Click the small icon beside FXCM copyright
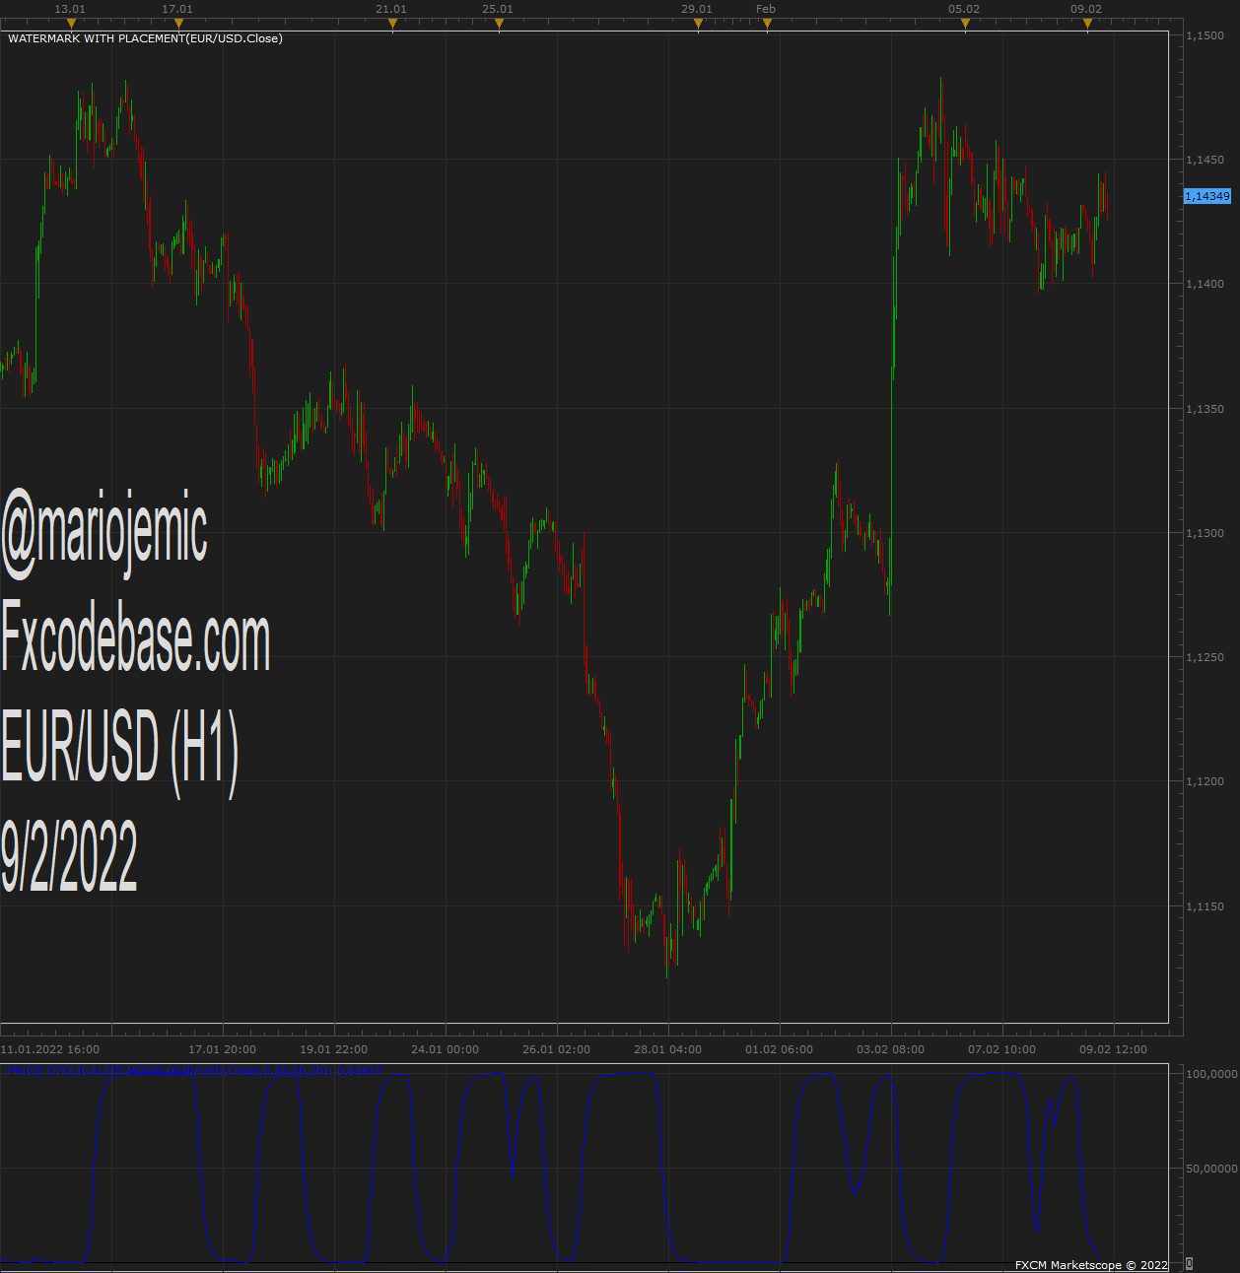The height and width of the screenshot is (1273, 1240). (x=1189, y=1264)
